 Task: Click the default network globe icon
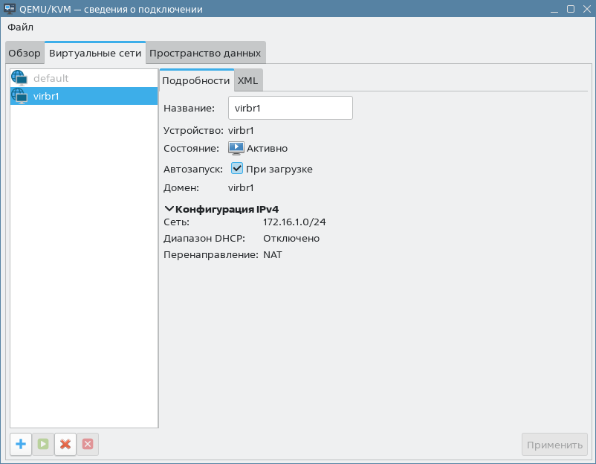click(19, 78)
